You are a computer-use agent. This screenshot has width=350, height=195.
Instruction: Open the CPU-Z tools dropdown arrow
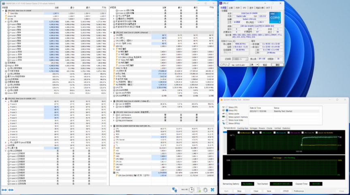[258, 64]
